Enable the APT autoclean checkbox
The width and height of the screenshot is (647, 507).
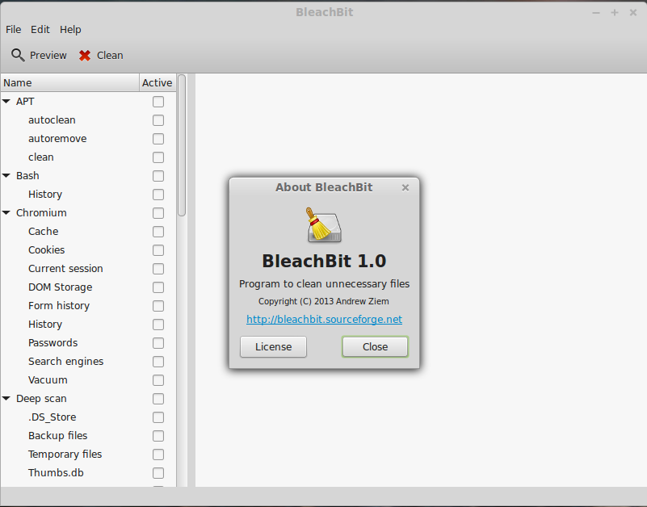tap(158, 120)
